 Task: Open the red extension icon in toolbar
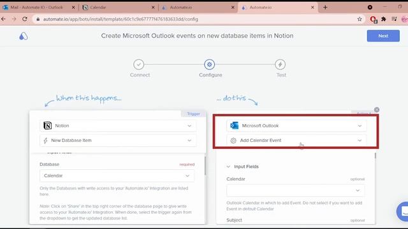point(373,19)
